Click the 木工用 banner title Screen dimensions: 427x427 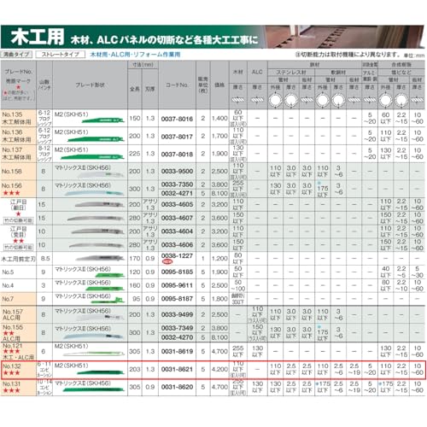(38, 37)
